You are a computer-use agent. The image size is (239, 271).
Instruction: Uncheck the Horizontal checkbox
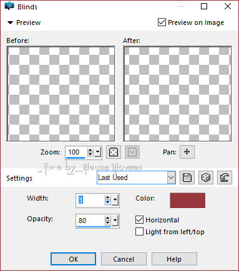(139, 219)
